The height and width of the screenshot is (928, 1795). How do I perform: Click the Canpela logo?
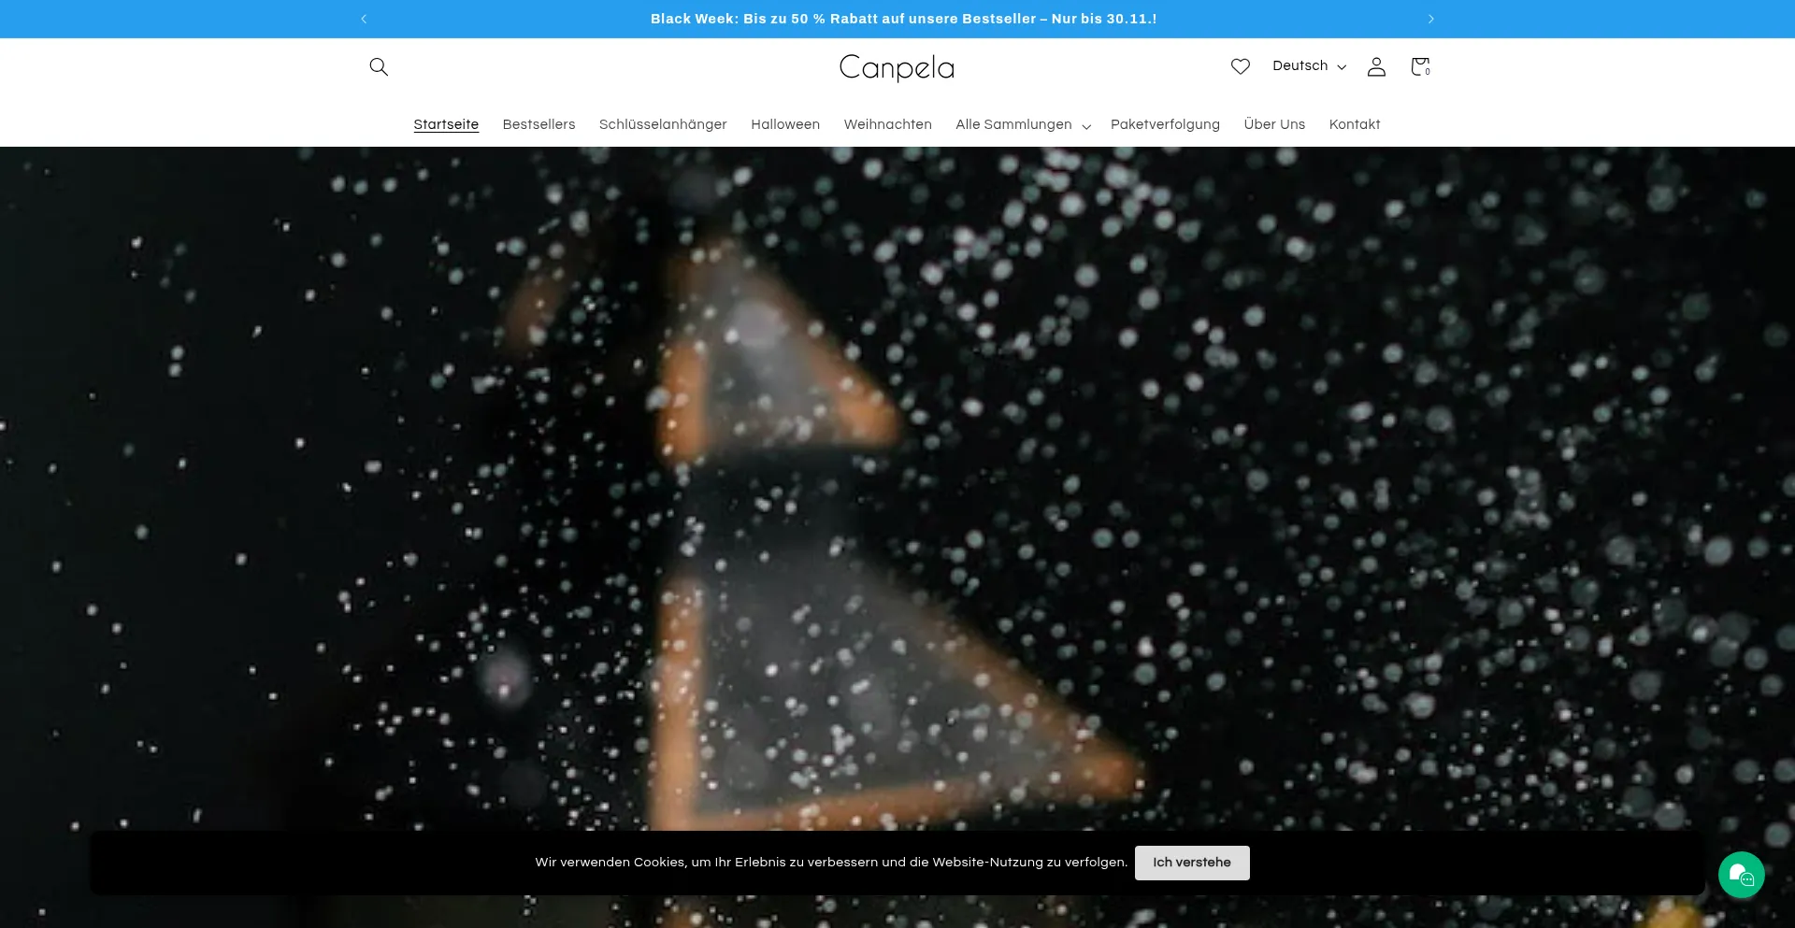point(897,67)
